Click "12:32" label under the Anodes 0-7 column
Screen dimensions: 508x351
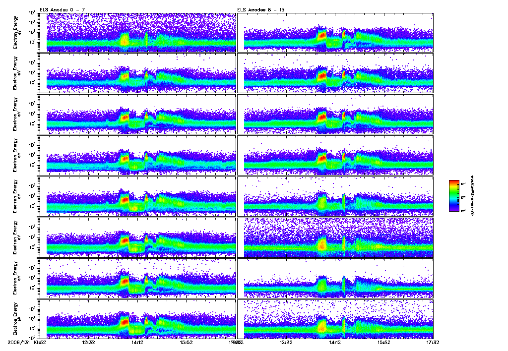[88, 342]
